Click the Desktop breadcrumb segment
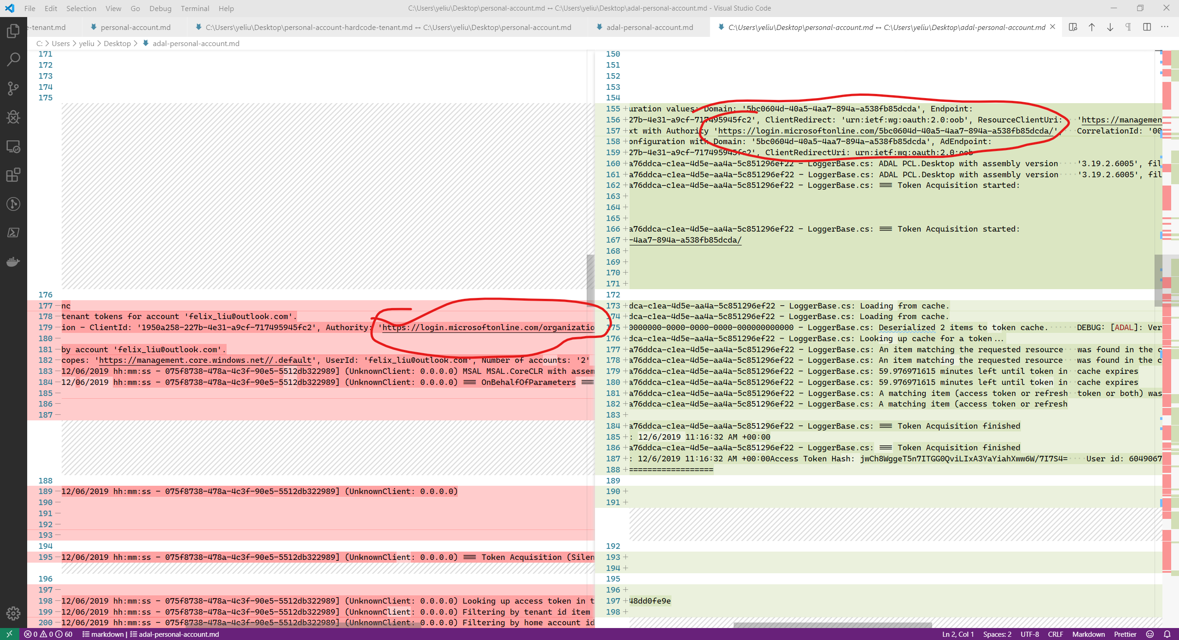Viewport: 1179px width, 640px height. point(117,43)
